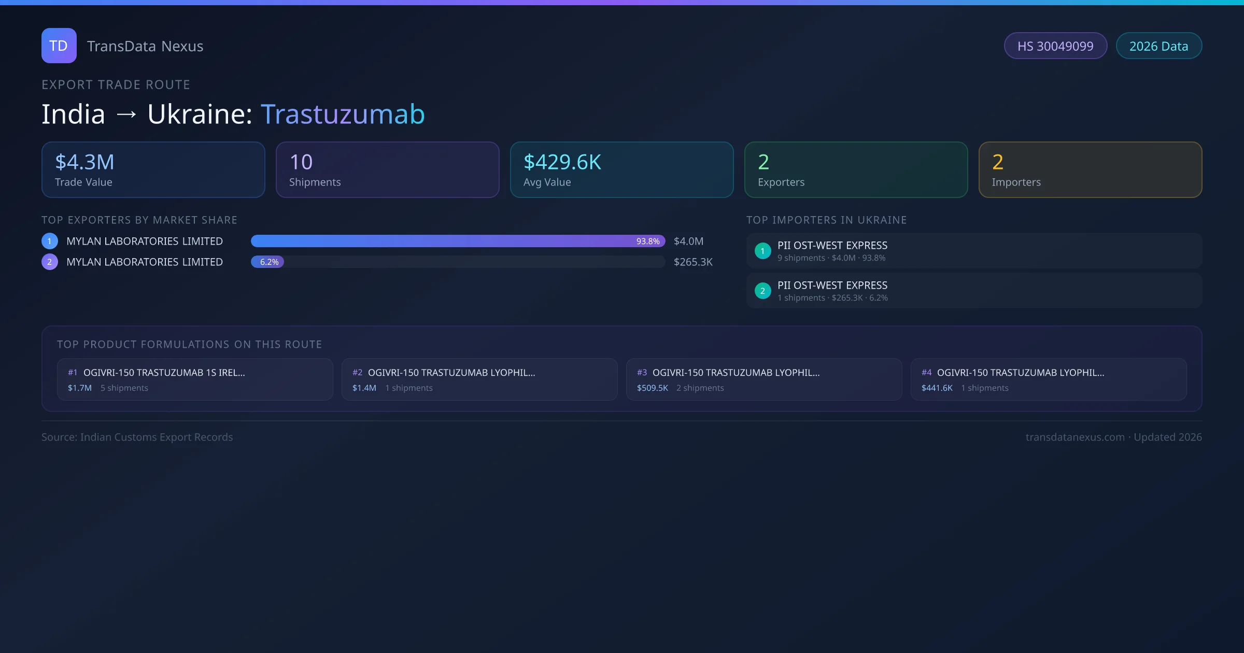This screenshot has width=1244, height=653.
Task: Click the transdatanexus.com footer link
Action: pos(1075,437)
